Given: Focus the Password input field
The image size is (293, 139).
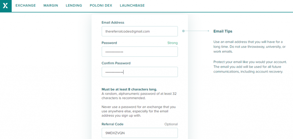Looking at the screenshot, I should (x=140, y=52).
